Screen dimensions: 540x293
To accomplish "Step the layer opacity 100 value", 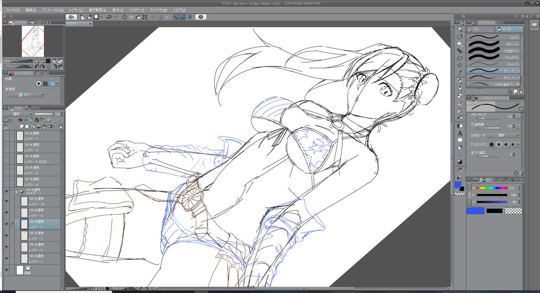I will [62, 114].
